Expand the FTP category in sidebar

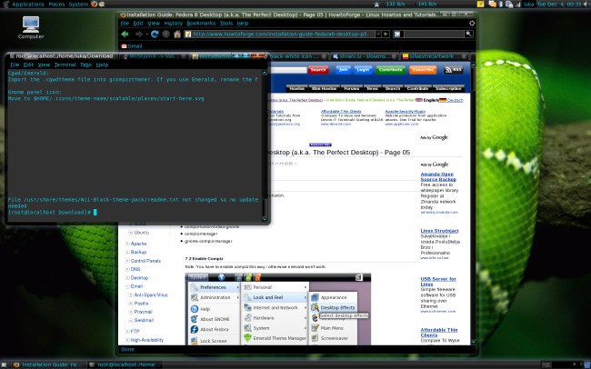[125, 331]
